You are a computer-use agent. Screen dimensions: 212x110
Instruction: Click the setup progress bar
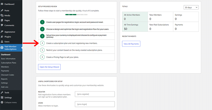tap(76, 15)
